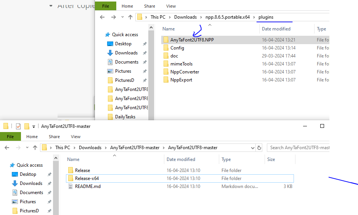358x215 pixels.
Task: Select the AnyTaFont2UTF8.NPP folder in plugins
Action: pyautogui.click(x=192, y=40)
